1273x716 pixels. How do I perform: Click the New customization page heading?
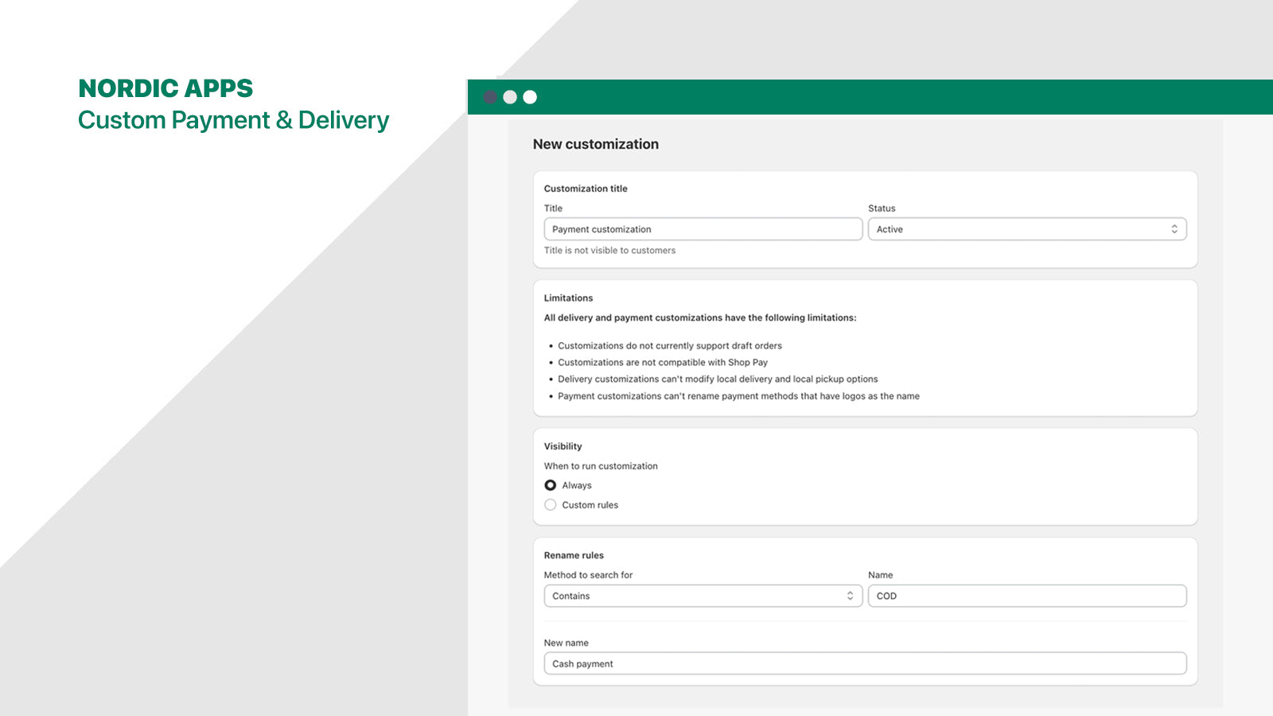click(596, 144)
